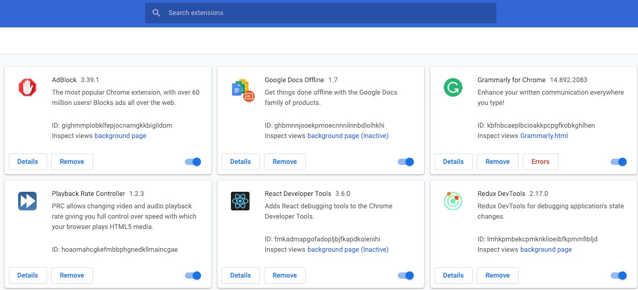This screenshot has height=290, width=638.
Task: Click the Grammarly for Chrome title
Action: pyautogui.click(x=511, y=80)
